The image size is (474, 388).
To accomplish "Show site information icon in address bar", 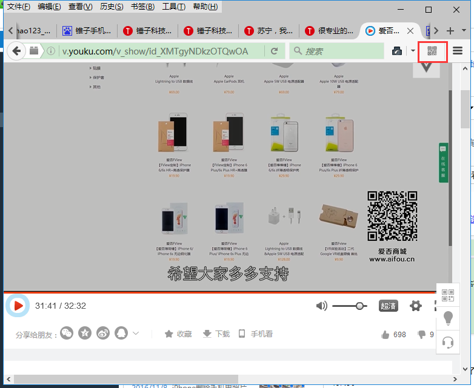I will tap(51, 51).
